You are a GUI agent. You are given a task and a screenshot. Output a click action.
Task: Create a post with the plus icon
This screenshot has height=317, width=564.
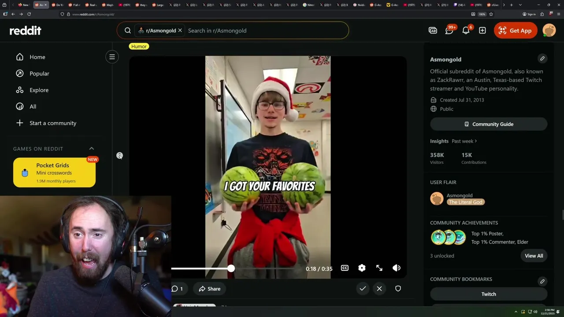[482, 30]
